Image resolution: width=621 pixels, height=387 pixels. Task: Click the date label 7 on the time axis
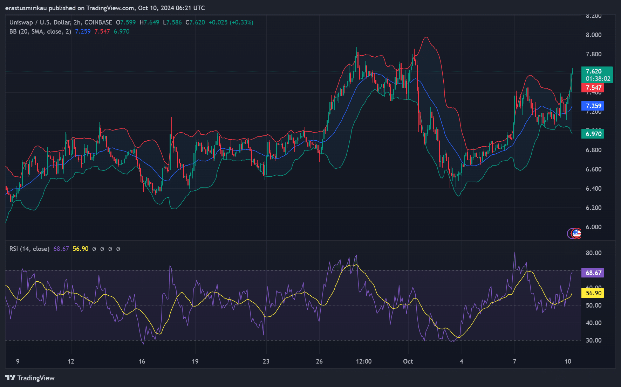pyautogui.click(x=514, y=361)
